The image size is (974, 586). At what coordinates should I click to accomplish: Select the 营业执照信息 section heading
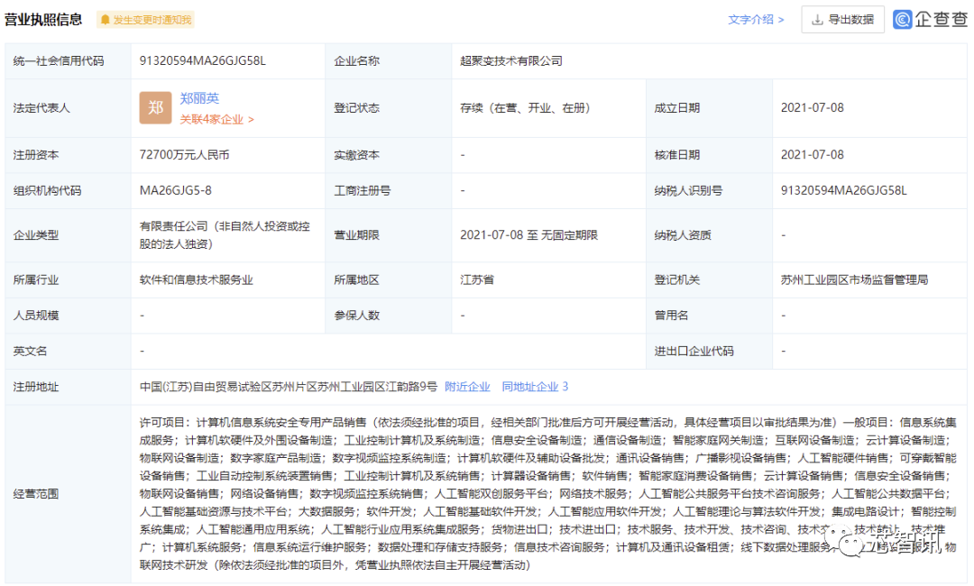tap(43, 20)
